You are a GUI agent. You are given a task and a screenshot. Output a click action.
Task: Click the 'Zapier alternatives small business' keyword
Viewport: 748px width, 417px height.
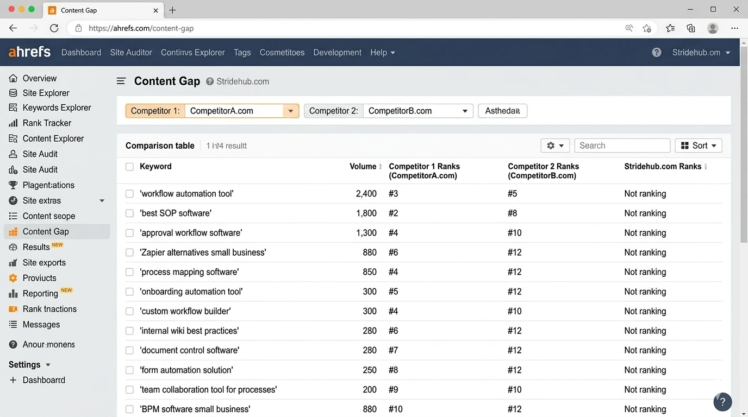203,252
